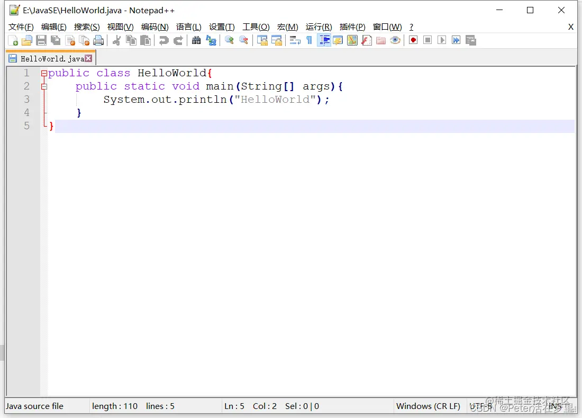Start macro recording with red dot

pyautogui.click(x=413, y=40)
